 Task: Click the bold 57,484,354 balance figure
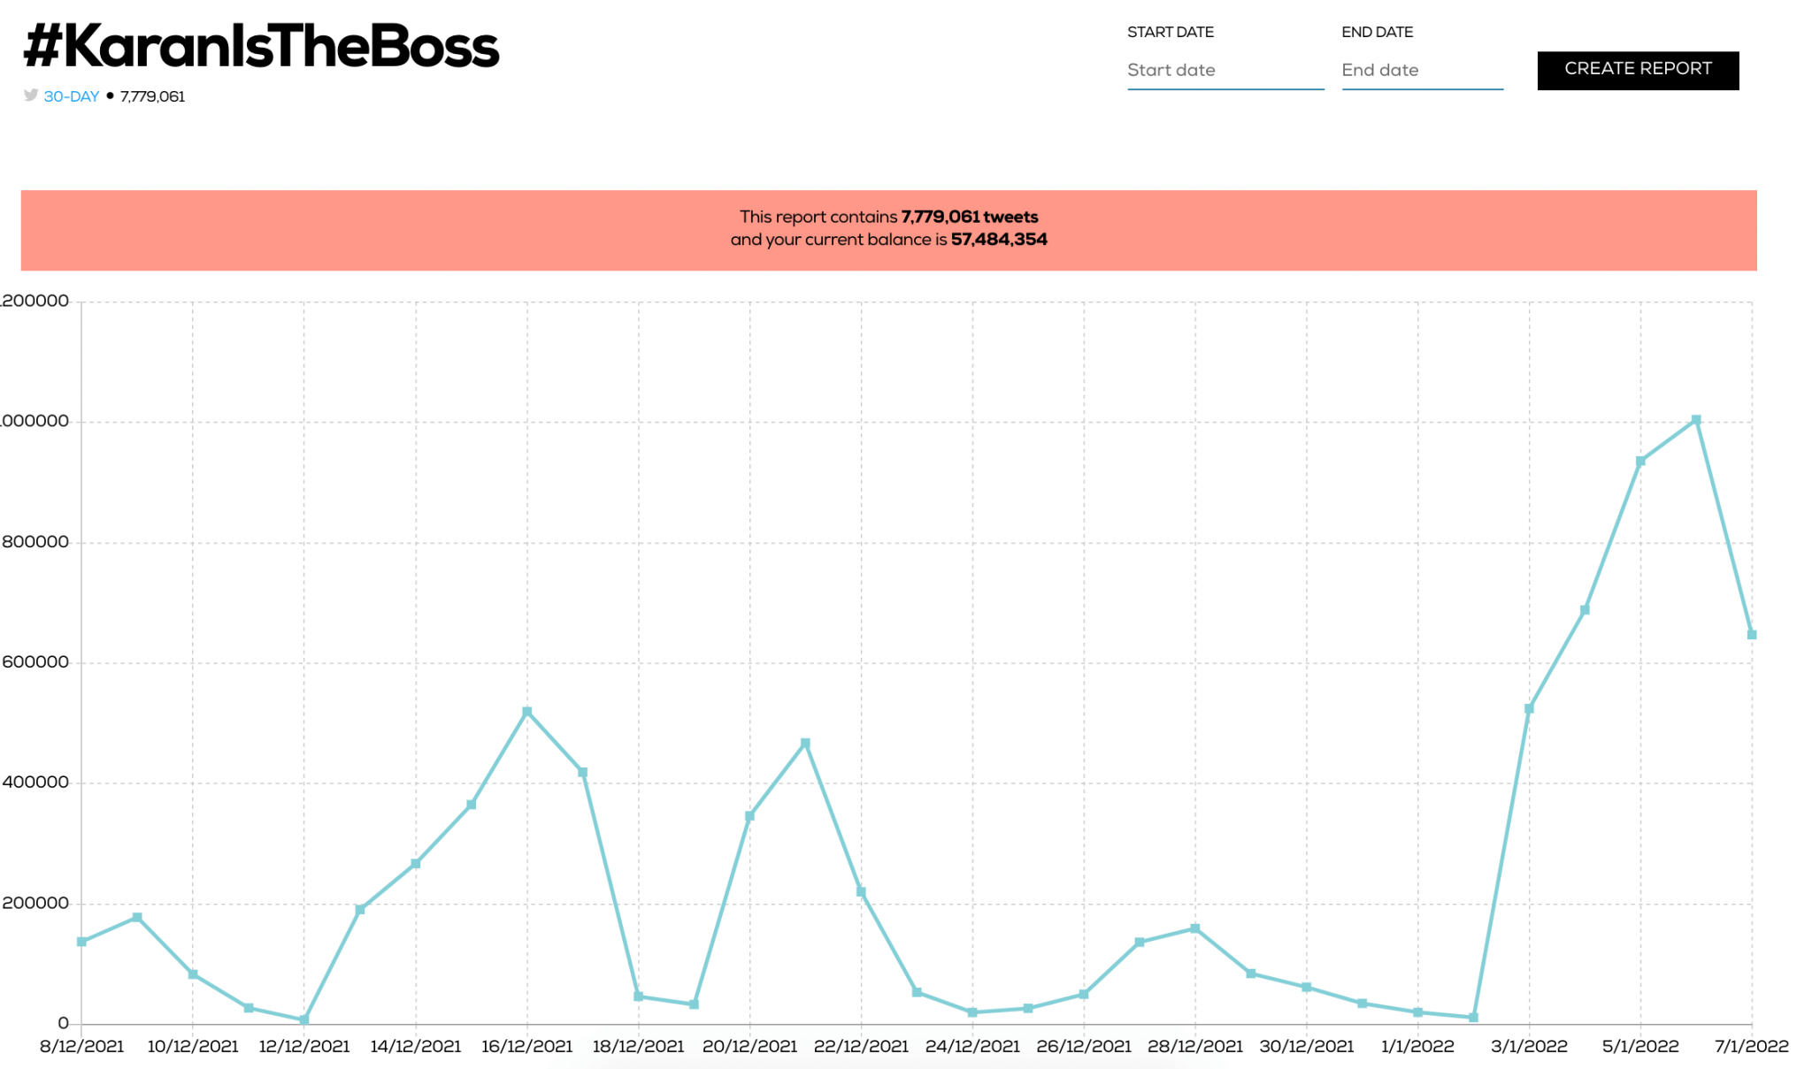[x=998, y=239]
